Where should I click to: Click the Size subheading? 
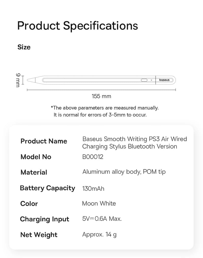coord(24,47)
